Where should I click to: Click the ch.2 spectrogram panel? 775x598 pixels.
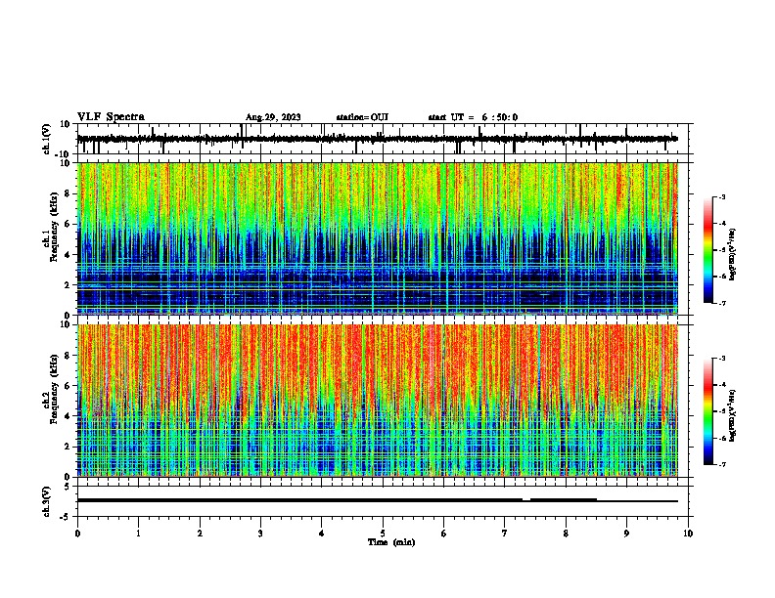[x=377, y=401]
